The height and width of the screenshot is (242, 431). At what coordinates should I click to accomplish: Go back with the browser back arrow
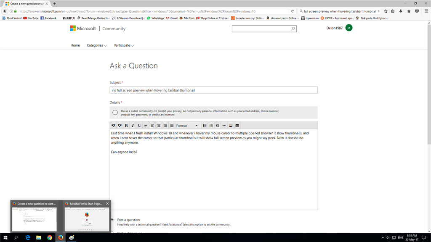(5, 11)
